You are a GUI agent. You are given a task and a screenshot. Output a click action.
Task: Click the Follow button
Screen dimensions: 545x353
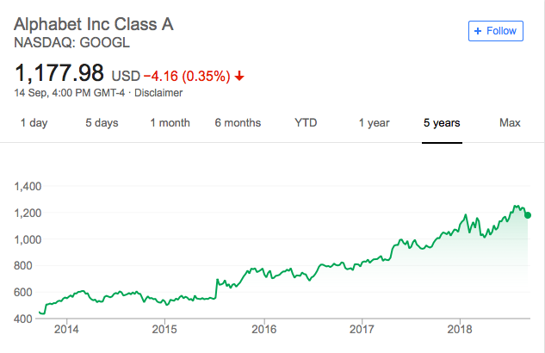(495, 30)
